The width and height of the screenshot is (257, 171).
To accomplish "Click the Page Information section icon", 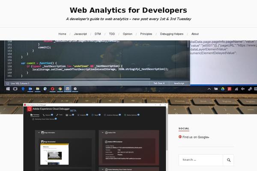I will tap(42, 133).
